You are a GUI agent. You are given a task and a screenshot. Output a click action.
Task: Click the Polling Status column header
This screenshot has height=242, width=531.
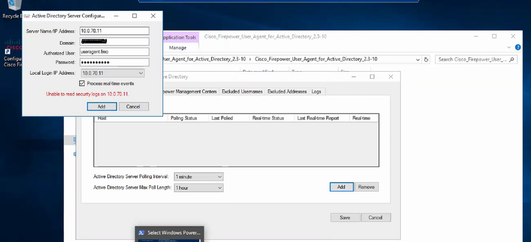(x=188, y=118)
